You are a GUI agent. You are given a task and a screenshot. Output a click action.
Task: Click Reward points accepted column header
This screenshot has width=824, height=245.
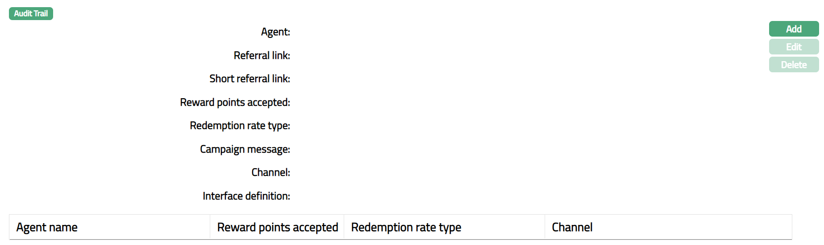tap(277, 227)
